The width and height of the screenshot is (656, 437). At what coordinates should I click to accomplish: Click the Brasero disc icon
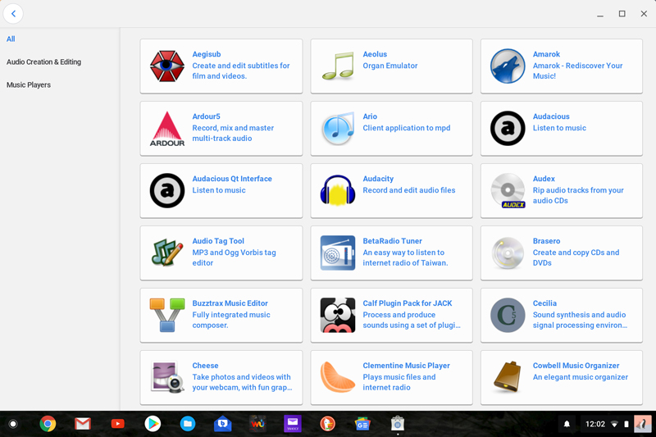508,253
